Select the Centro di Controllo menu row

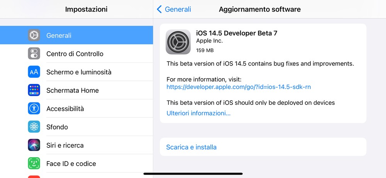(76, 54)
